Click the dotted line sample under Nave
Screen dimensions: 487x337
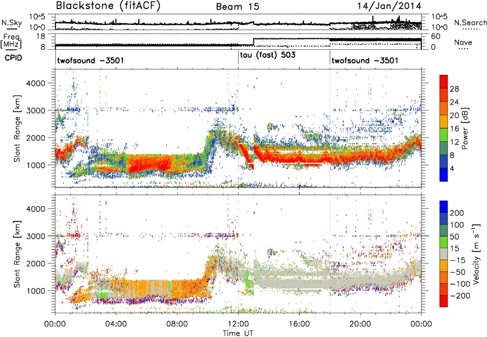click(x=463, y=49)
